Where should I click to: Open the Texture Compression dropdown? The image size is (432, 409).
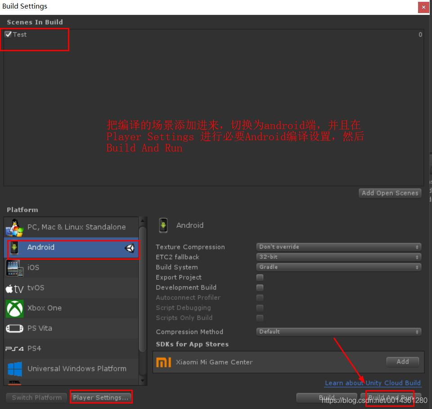tap(338, 247)
